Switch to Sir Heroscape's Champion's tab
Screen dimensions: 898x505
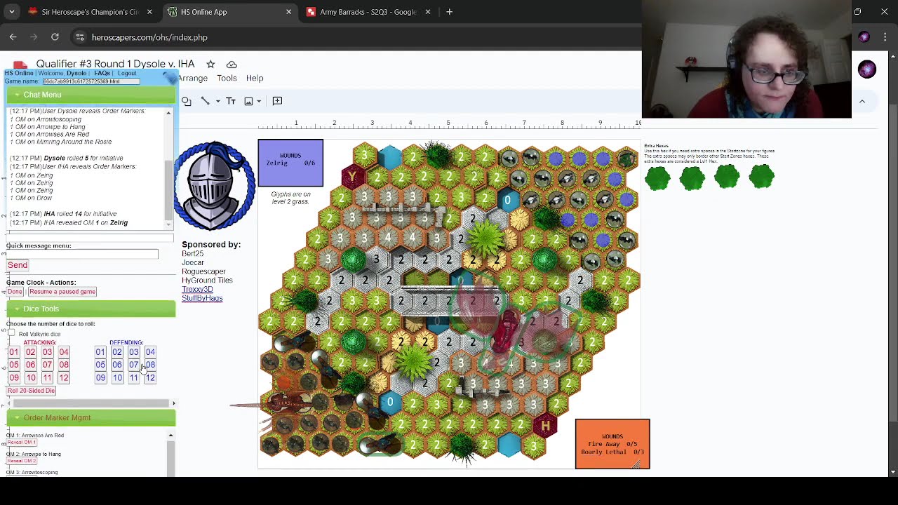[x=91, y=12]
